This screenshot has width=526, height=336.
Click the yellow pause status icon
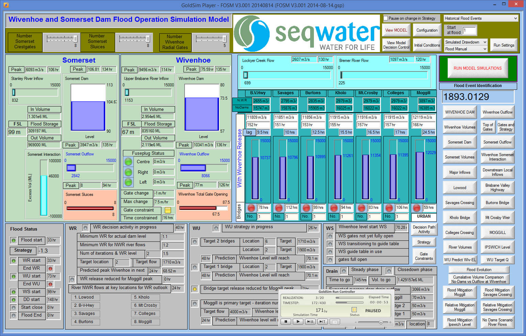pyautogui.click(x=354, y=309)
